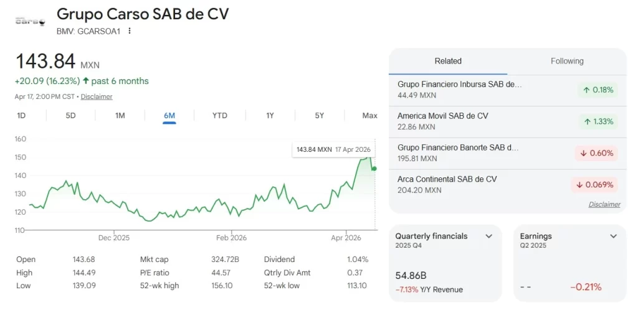The height and width of the screenshot is (310, 638).
Task: Open Disclaimer link under related stocks
Action: point(604,204)
